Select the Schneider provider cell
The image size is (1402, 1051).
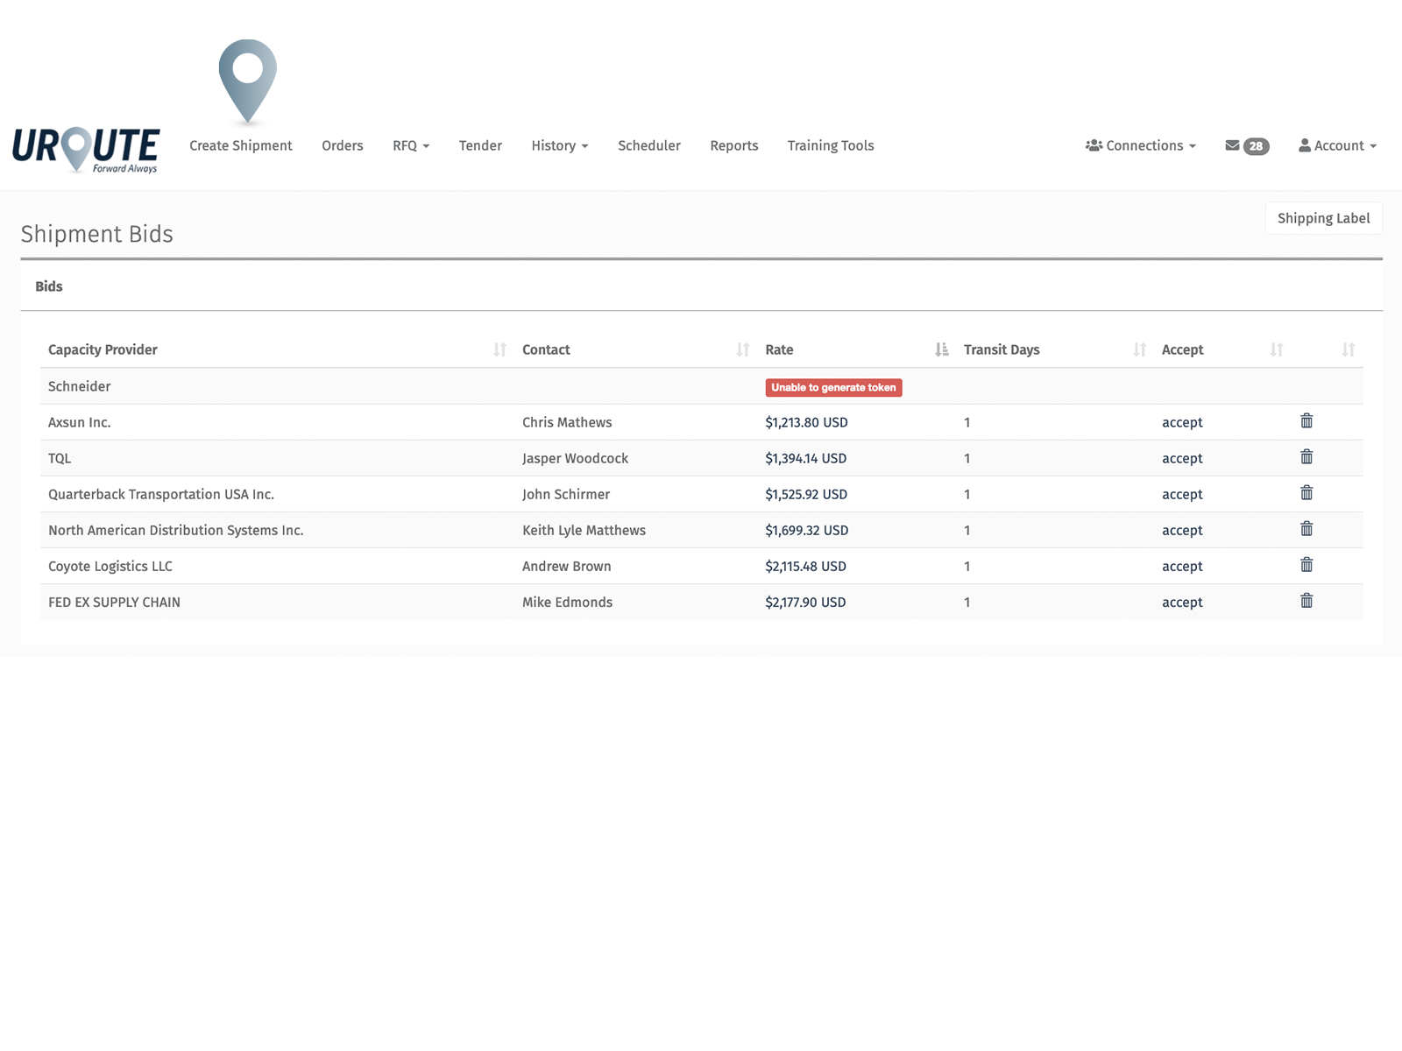click(80, 386)
